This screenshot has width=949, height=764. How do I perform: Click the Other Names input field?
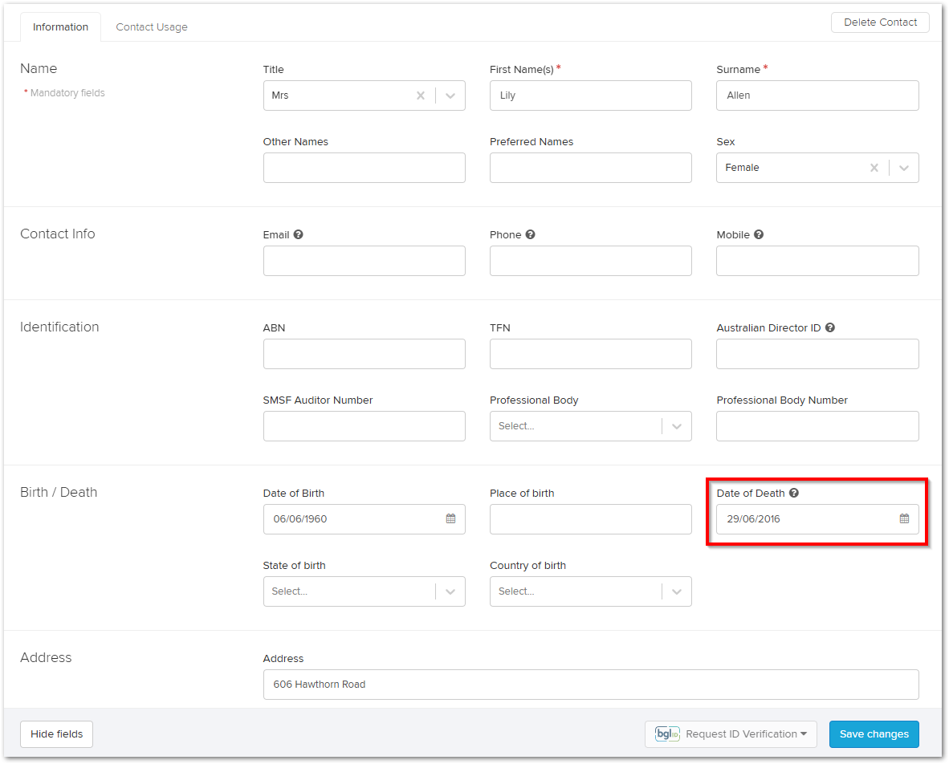point(365,168)
